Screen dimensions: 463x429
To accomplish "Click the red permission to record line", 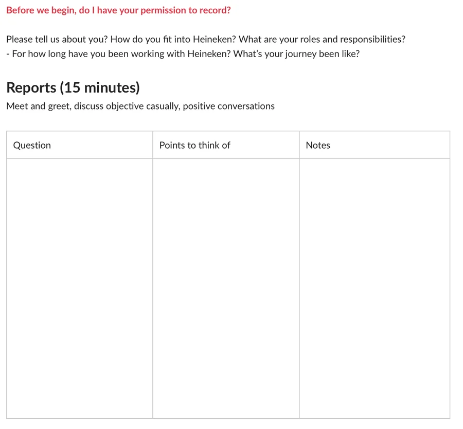I will click(x=118, y=10).
